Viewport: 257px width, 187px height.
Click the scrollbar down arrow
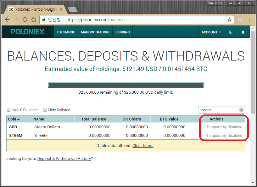[253, 183]
